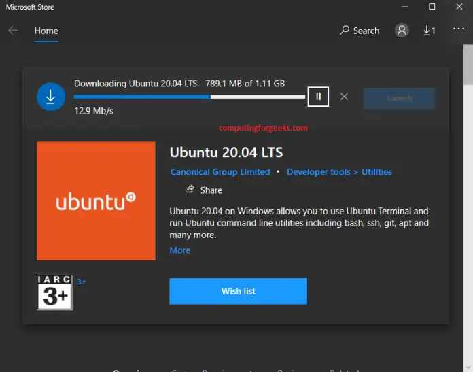The width and height of the screenshot is (473, 372).
Task: Open the user account profile icon
Action: (x=402, y=31)
